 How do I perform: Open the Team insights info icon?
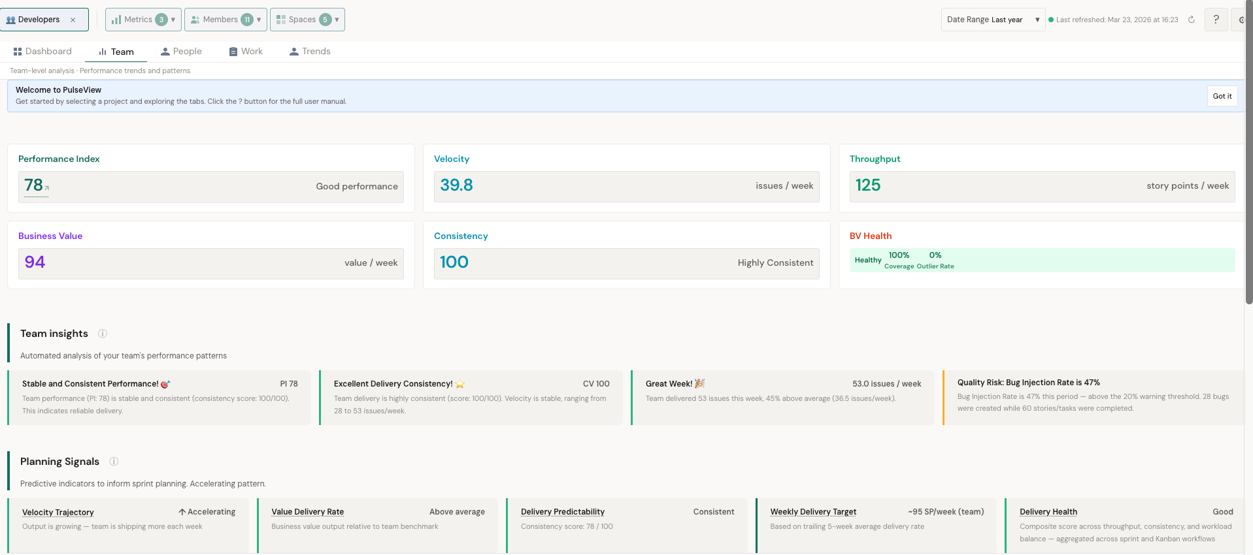coord(103,334)
